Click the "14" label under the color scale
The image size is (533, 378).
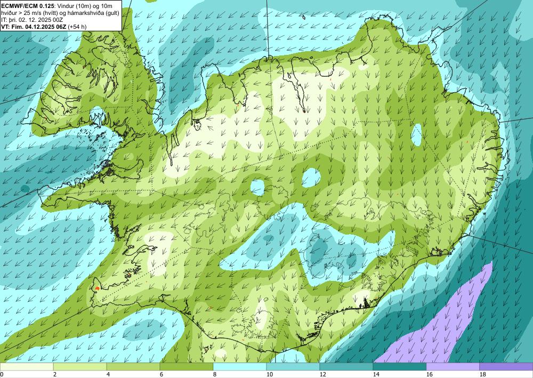376,374
